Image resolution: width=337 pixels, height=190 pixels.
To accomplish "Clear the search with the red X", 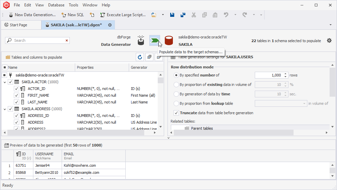I will pyautogui.click(x=67, y=40).
